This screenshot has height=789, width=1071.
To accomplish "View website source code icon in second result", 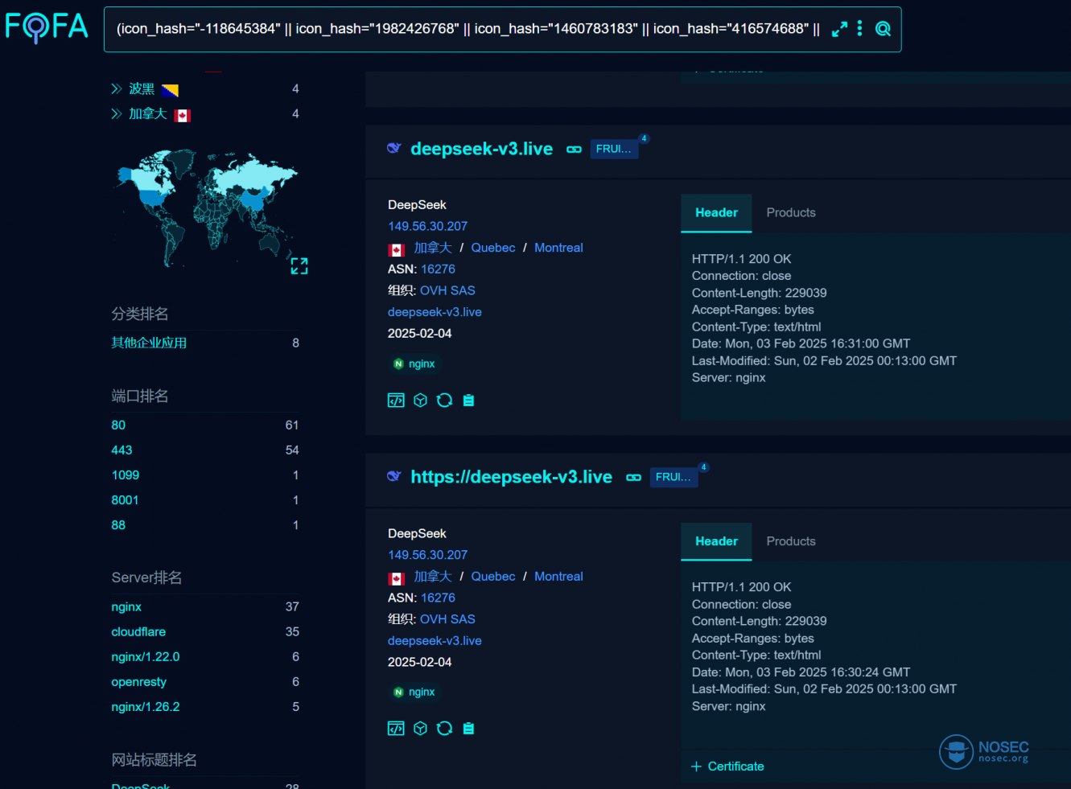I will point(396,728).
